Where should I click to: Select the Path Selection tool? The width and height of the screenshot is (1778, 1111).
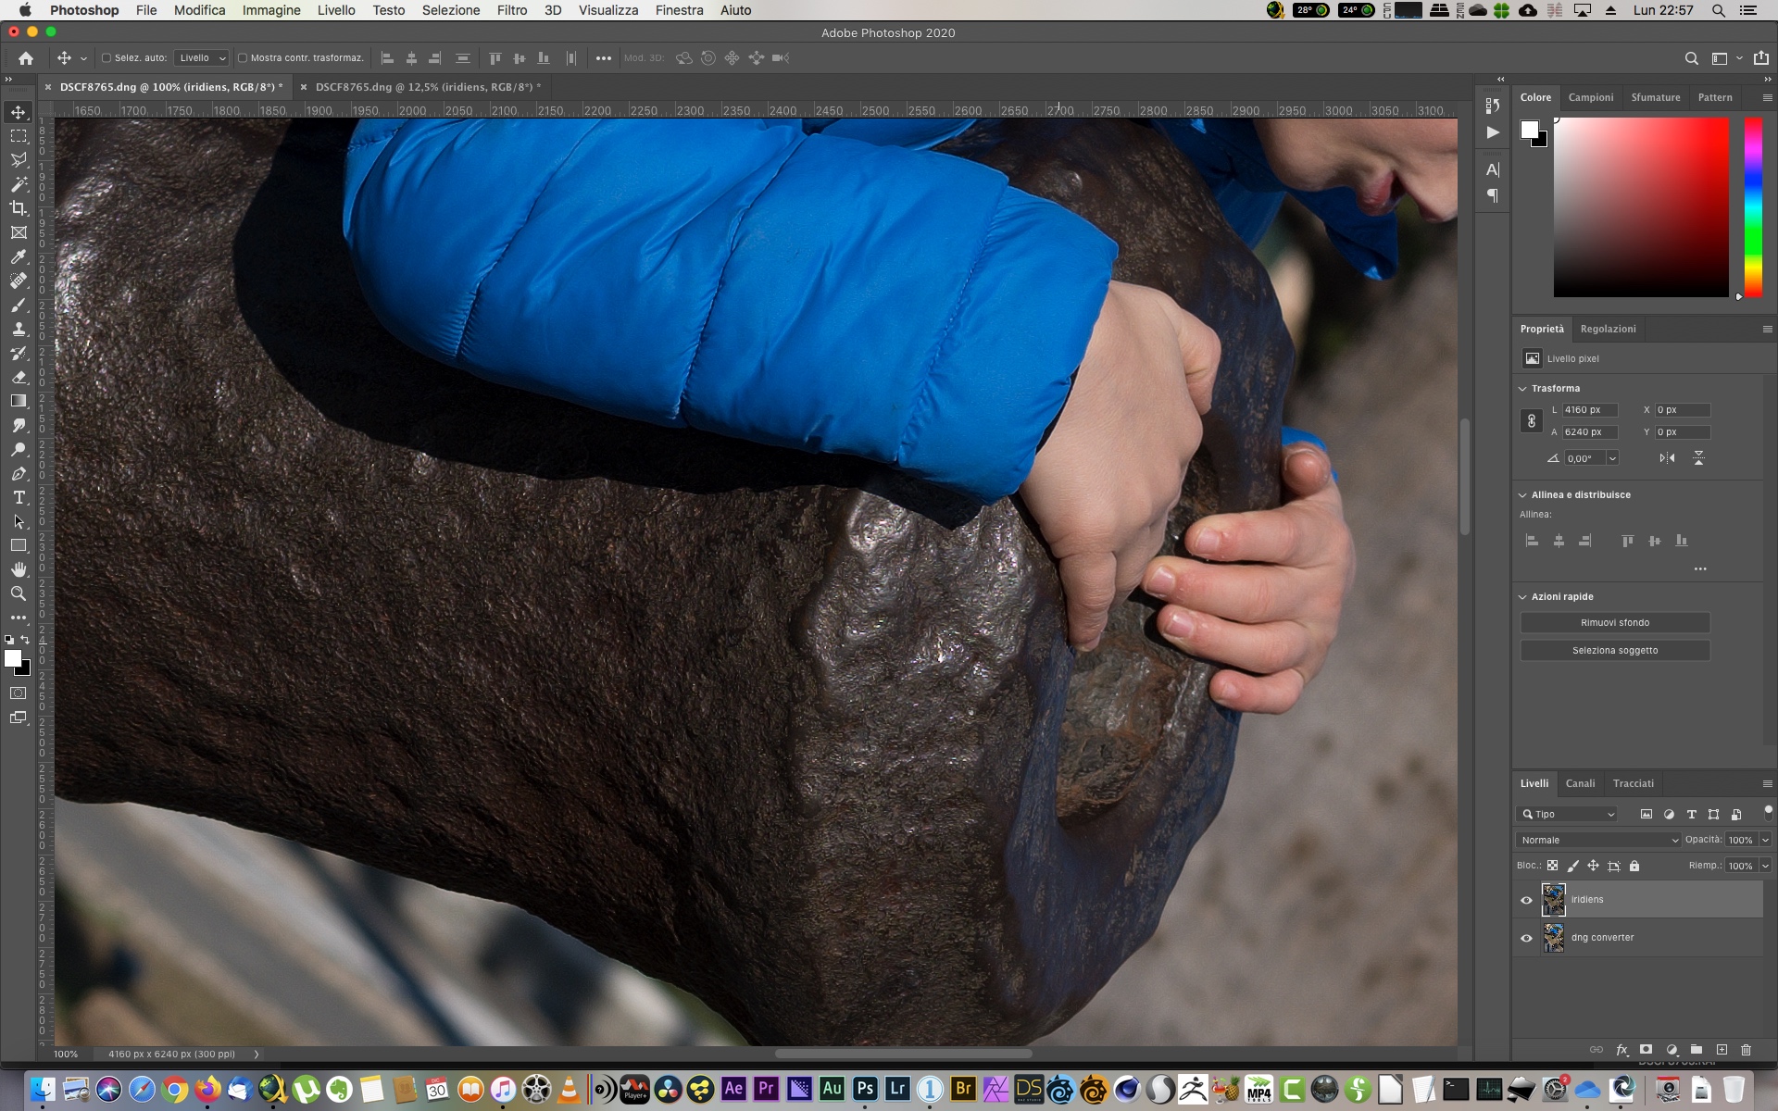pos(19,521)
